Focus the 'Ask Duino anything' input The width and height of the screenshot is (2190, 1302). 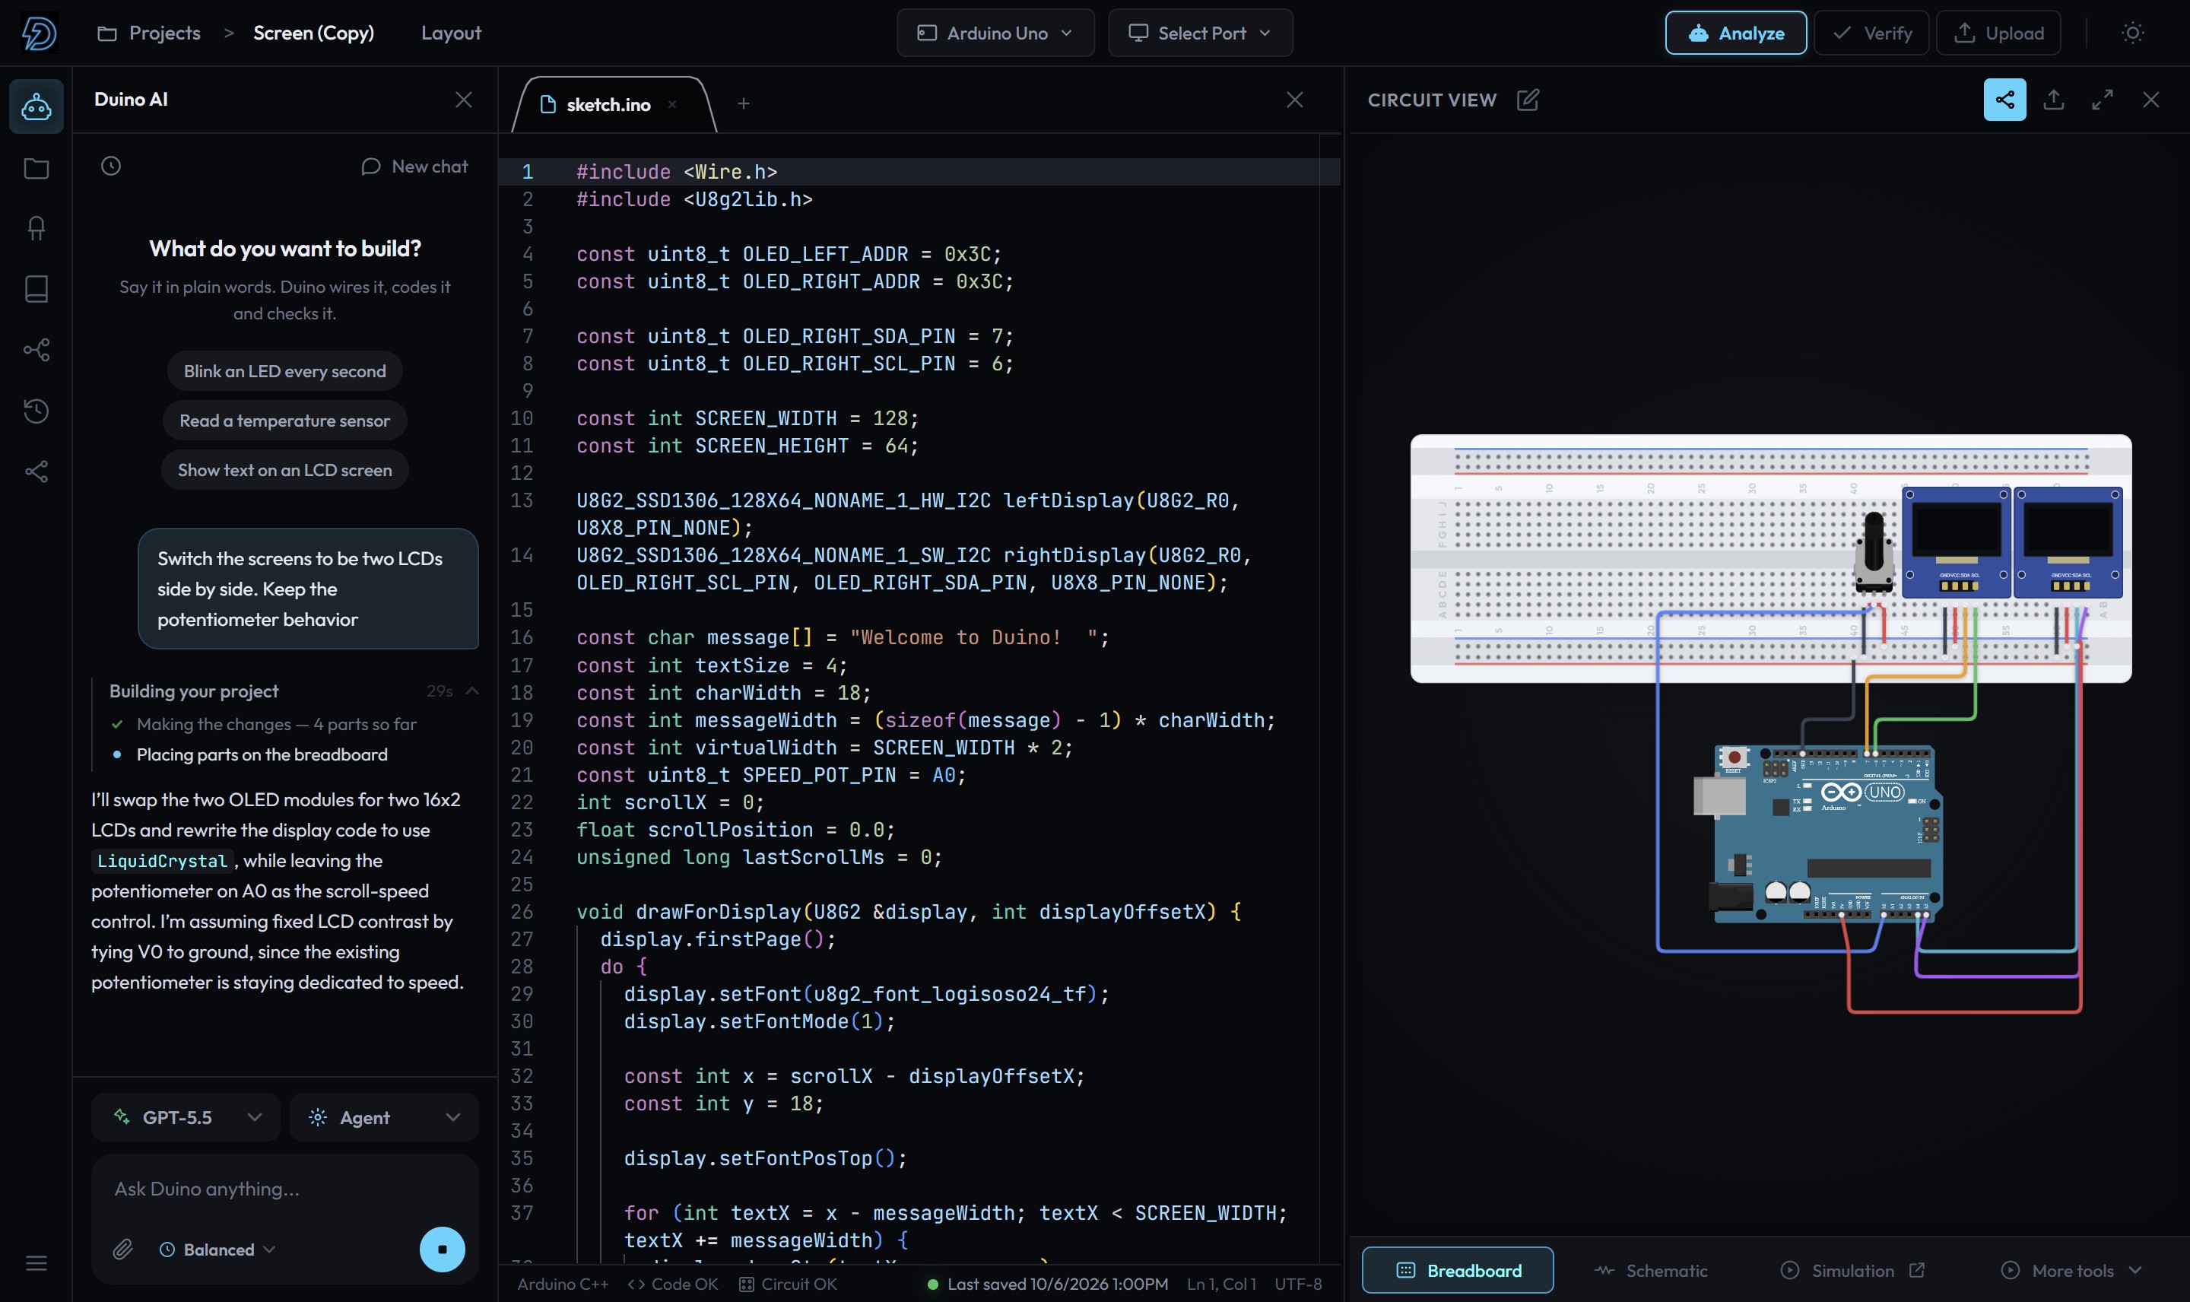[284, 1188]
